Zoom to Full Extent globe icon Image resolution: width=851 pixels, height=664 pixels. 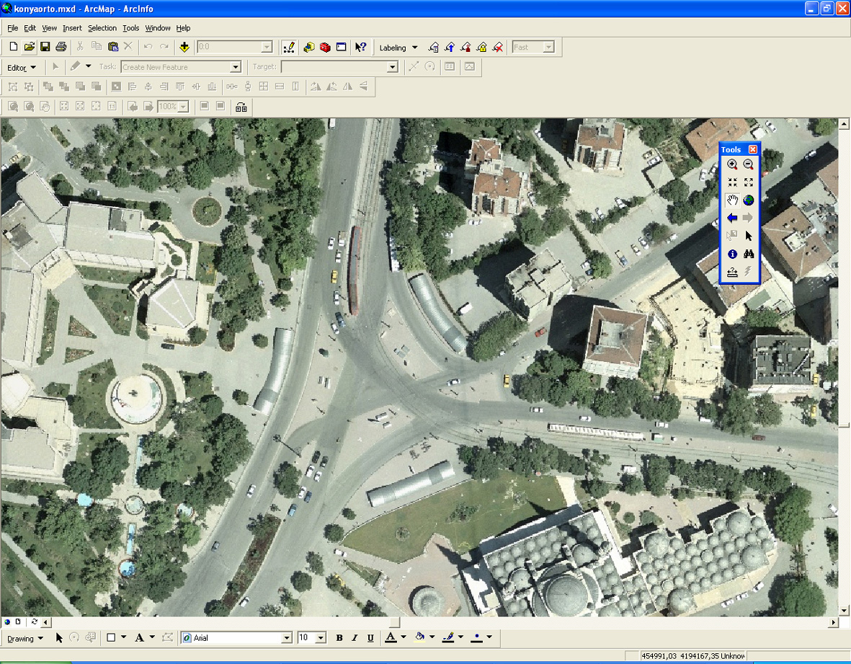coord(749,200)
